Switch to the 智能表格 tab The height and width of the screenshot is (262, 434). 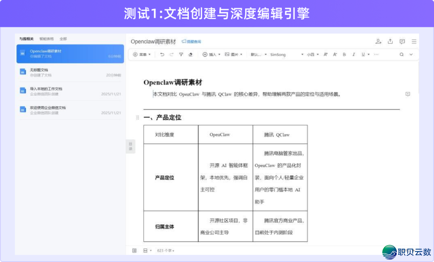[x=47, y=39]
